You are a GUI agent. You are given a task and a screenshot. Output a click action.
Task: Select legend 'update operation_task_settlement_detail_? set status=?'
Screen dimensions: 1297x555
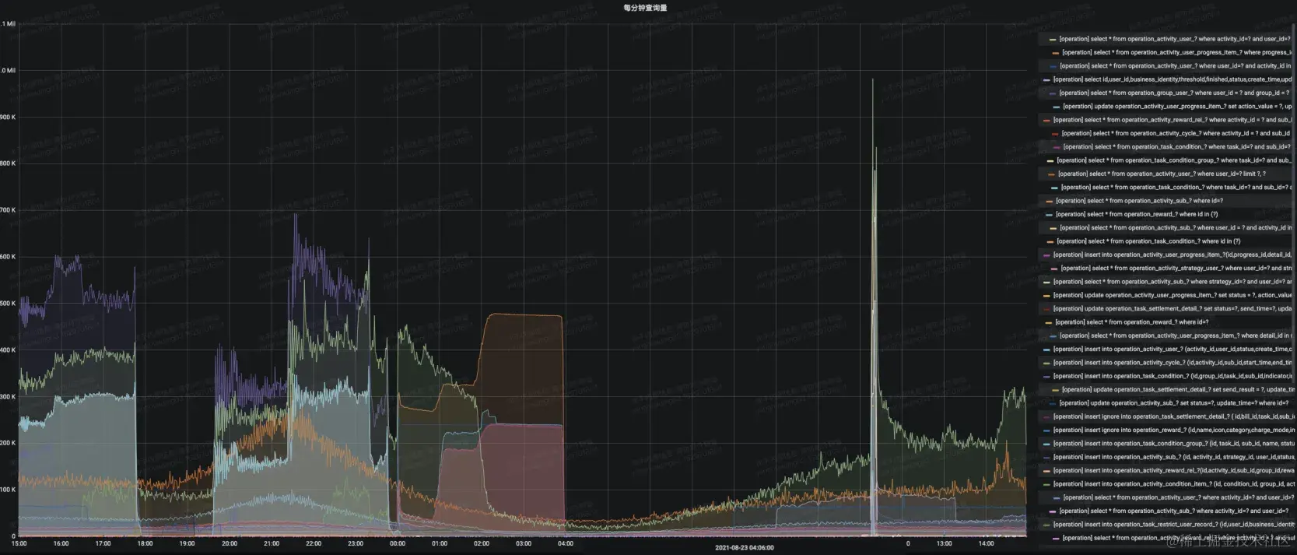click(1173, 308)
